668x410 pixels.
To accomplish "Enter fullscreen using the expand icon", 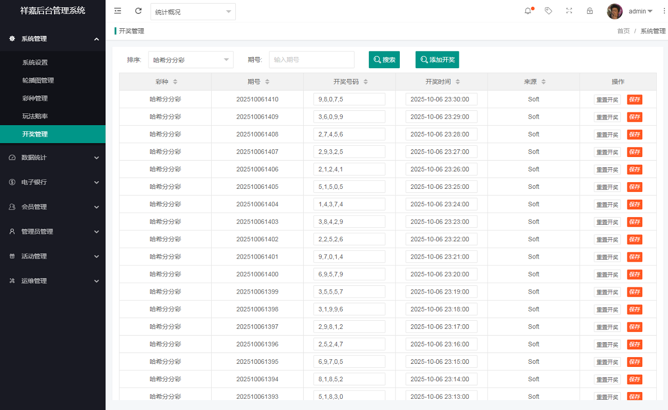I will [x=569, y=11].
